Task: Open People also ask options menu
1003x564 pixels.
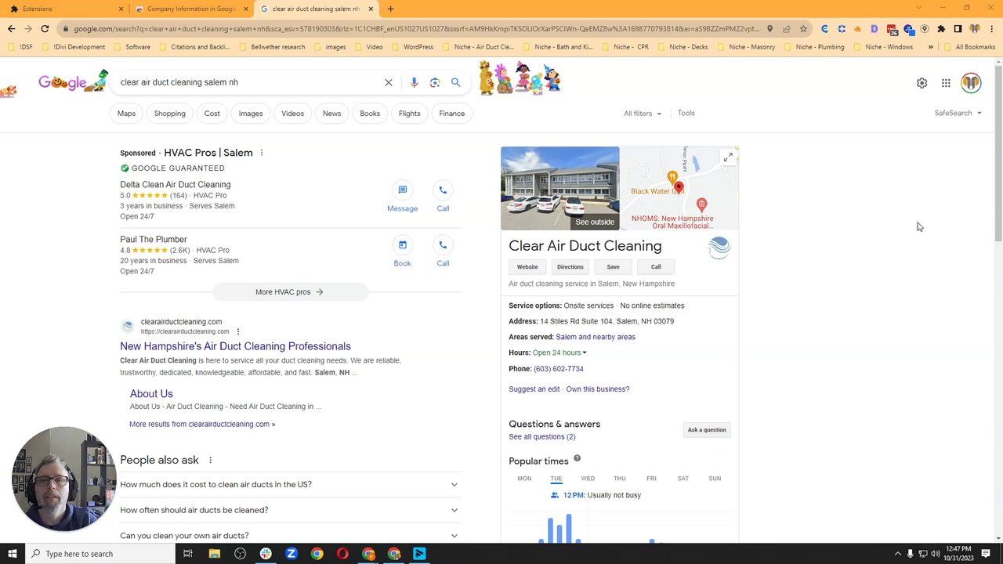Action: tap(210, 460)
